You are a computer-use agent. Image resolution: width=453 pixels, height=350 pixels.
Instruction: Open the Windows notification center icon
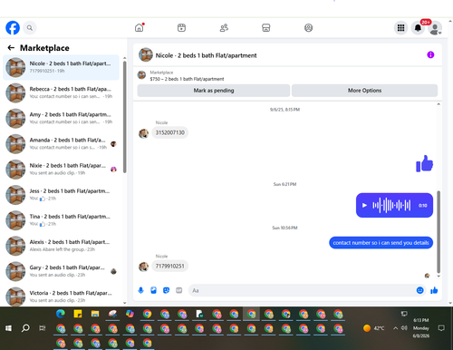441,328
